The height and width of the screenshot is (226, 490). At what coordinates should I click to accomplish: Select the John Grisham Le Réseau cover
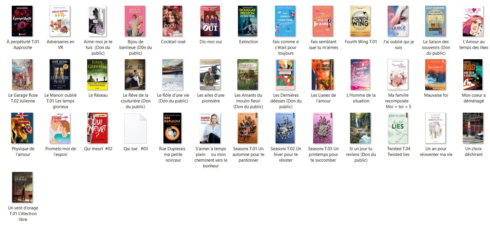coord(97,75)
